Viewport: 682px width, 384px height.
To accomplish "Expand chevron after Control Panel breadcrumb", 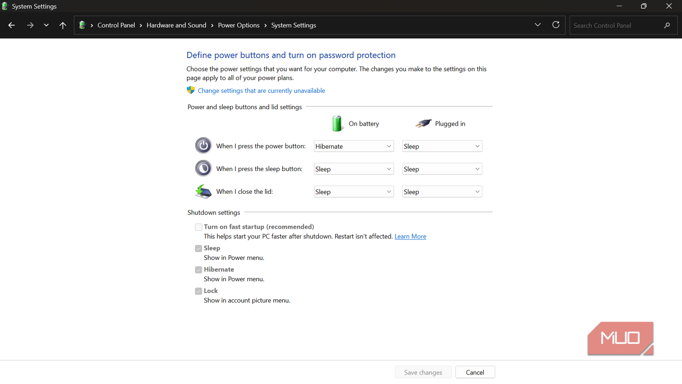I will 141,25.
